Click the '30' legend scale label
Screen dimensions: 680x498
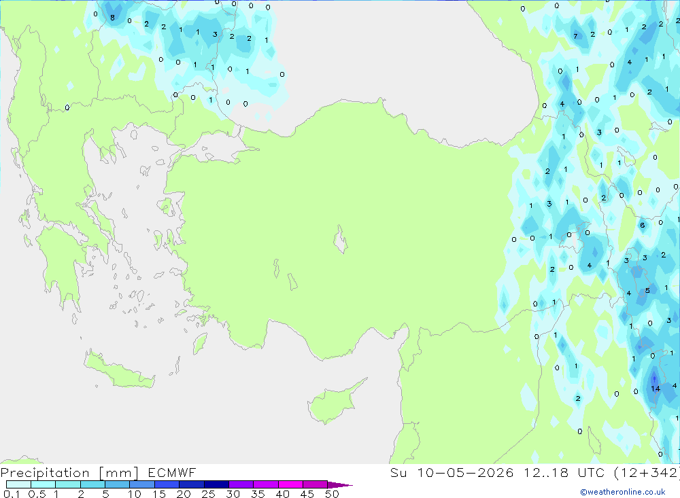click(233, 494)
